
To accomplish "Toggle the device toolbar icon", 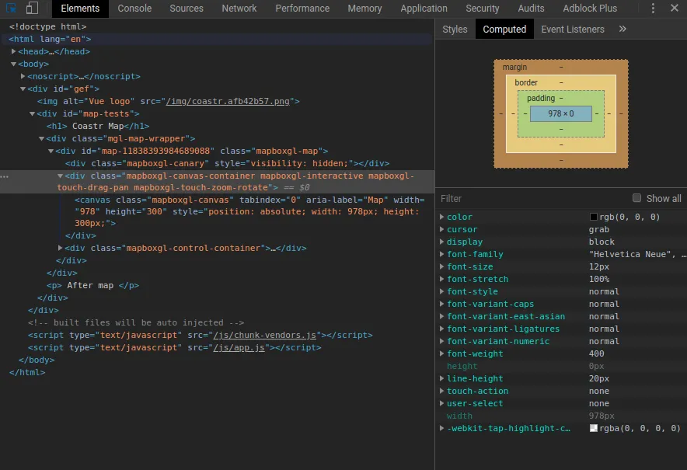I will point(32,9).
